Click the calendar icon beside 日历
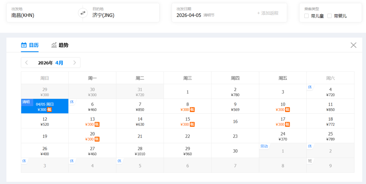Viewport: 366px width, 184px height. click(24, 45)
